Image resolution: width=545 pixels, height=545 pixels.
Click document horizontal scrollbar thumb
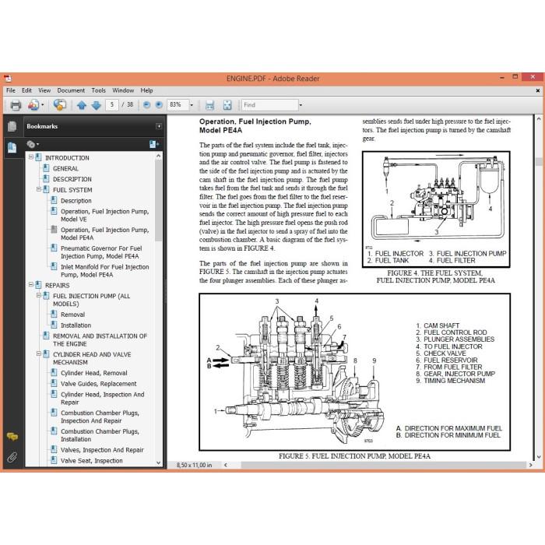click(383, 465)
